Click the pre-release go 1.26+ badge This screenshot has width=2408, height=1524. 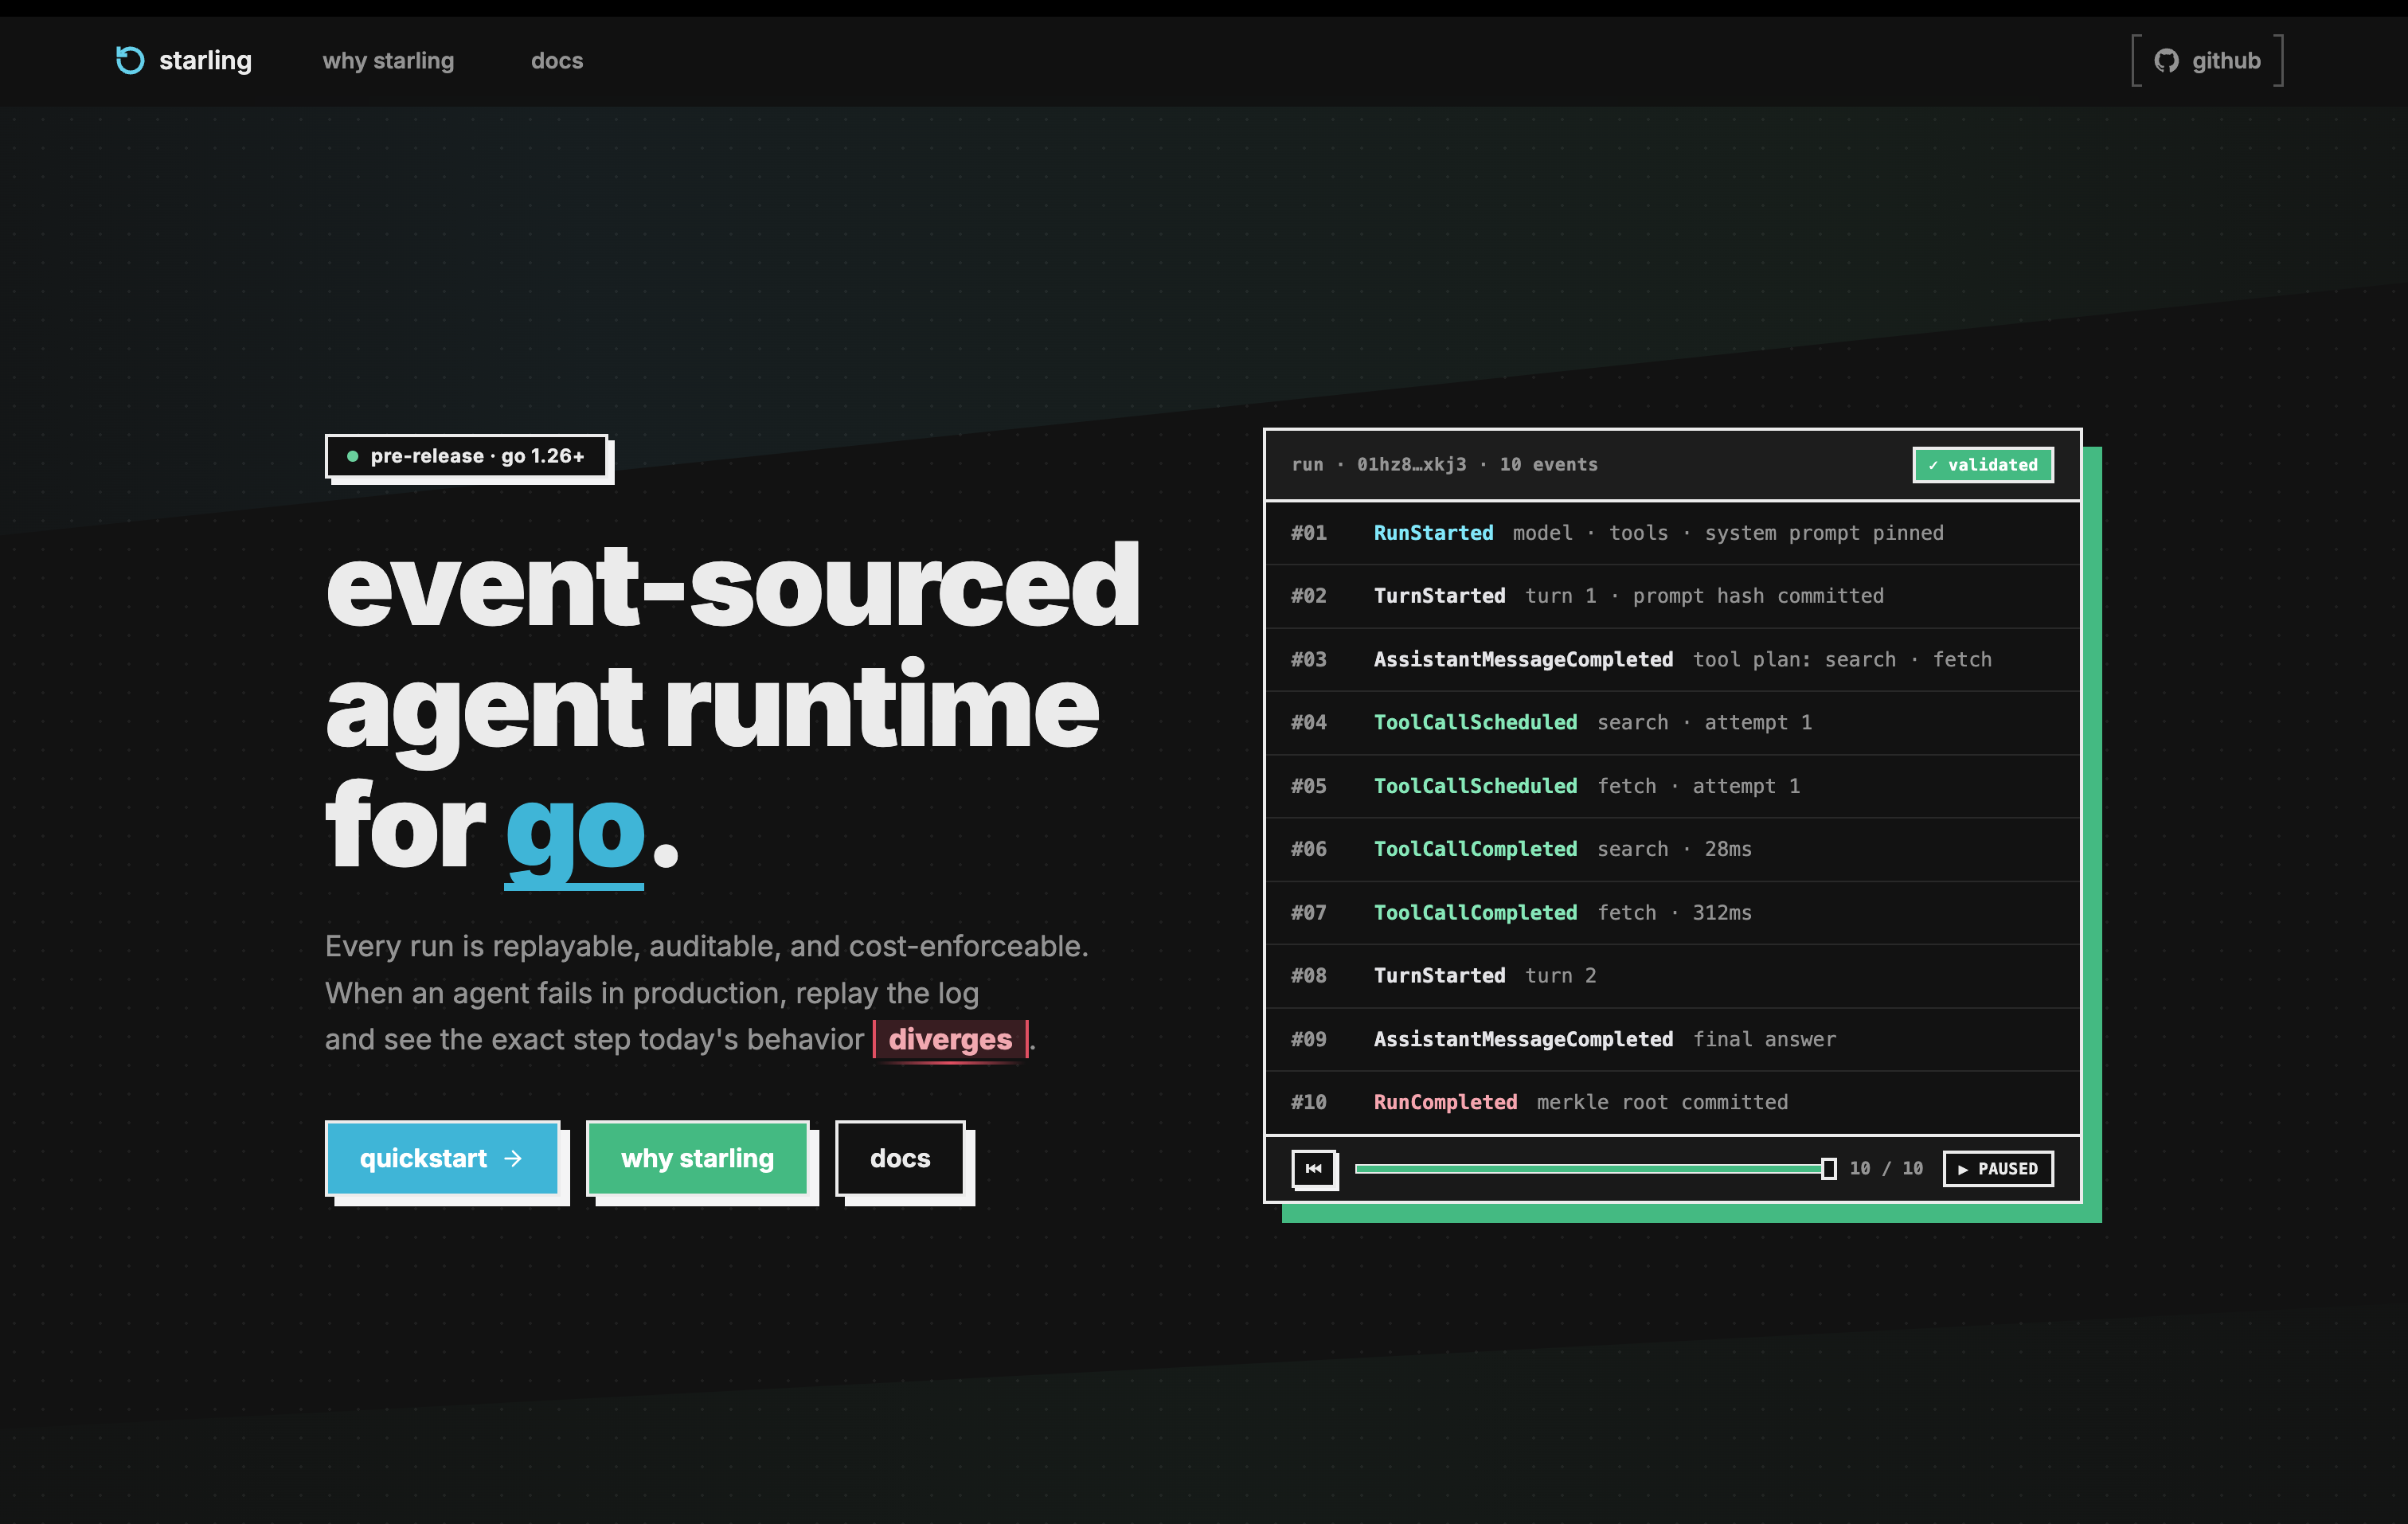466,456
